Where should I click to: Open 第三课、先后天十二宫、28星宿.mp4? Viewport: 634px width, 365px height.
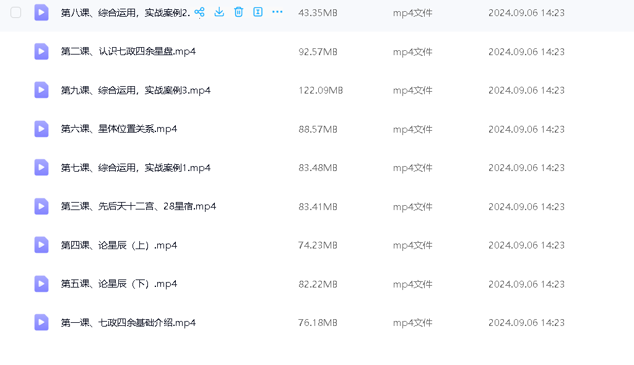138,206
